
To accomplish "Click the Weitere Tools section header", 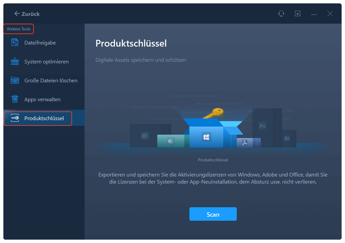I will [19, 29].
